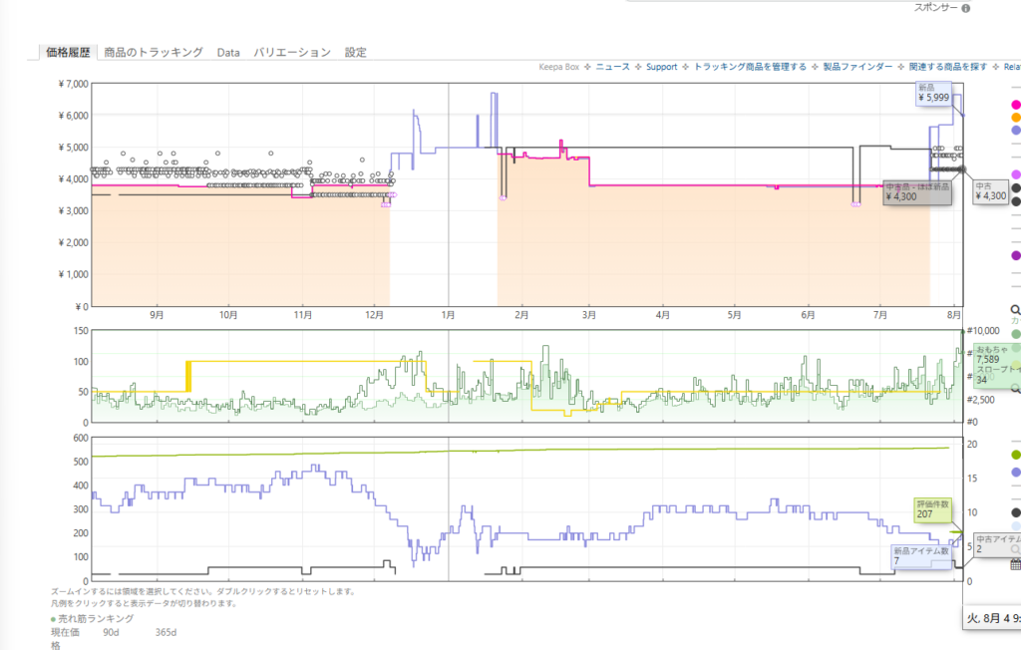Toggle the dark purple legend dot
The height and width of the screenshot is (650, 1021).
coord(1015,255)
